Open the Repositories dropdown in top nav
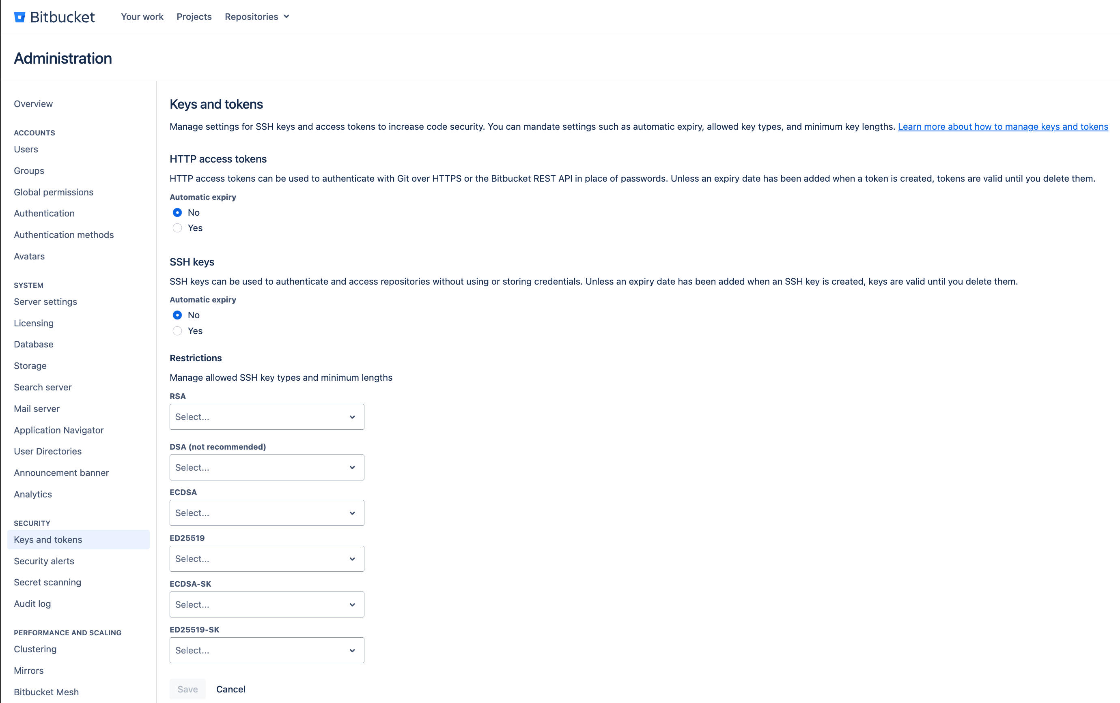This screenshot has width=1120, height=703. pos(256,16)
